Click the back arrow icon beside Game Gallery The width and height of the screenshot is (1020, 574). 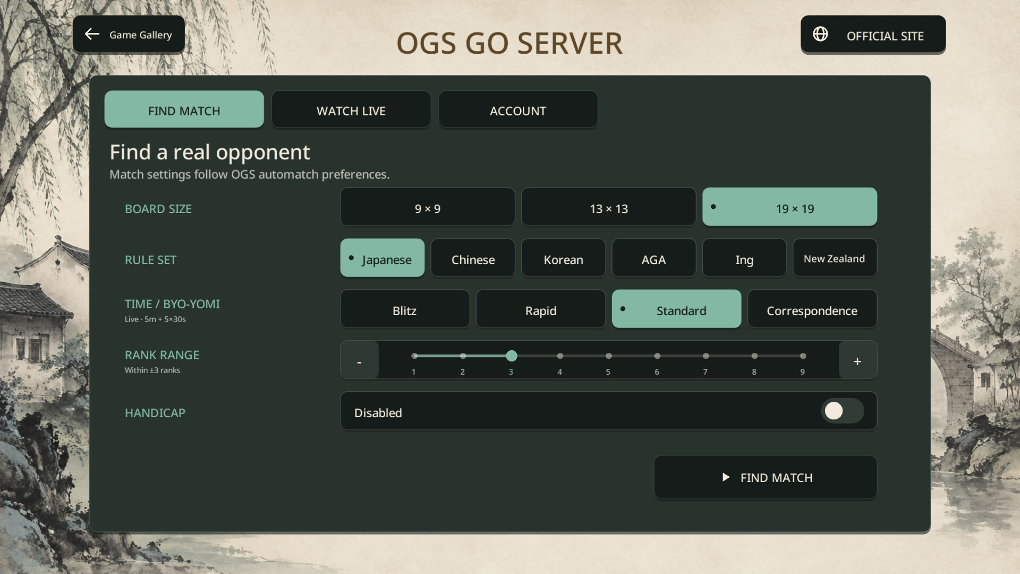tap(92, 34)
